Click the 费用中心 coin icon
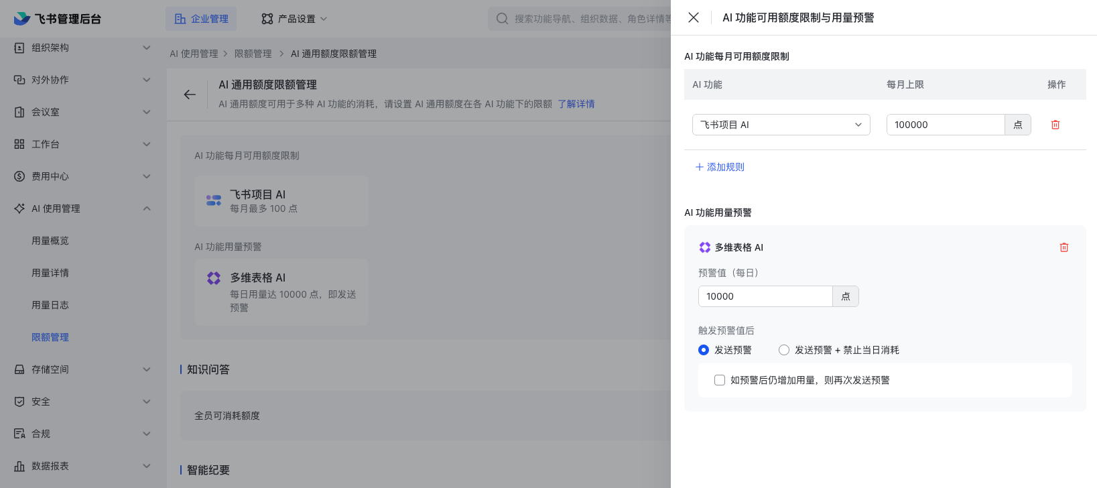This screenshot has width=1097, height=488. pyautogui.click(x=19, y=176)
